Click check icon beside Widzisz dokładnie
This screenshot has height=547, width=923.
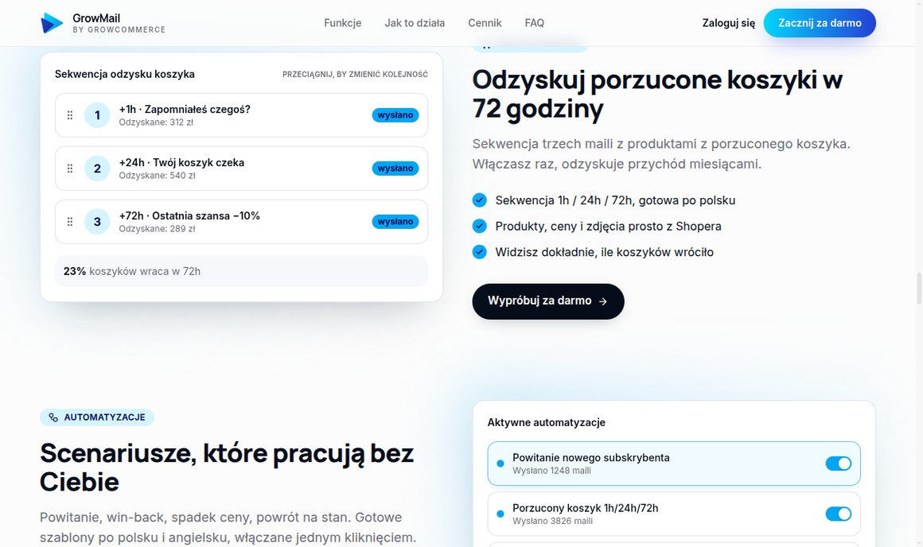pyautogui.click(x=479, y=252)
